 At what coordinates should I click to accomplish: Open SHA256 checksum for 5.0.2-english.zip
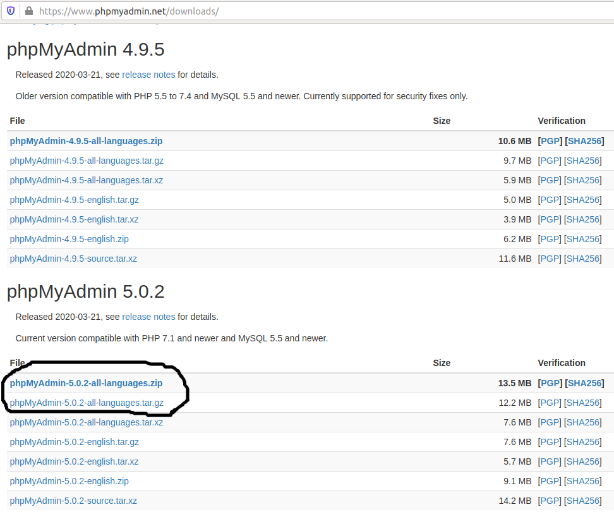(582, 481)
